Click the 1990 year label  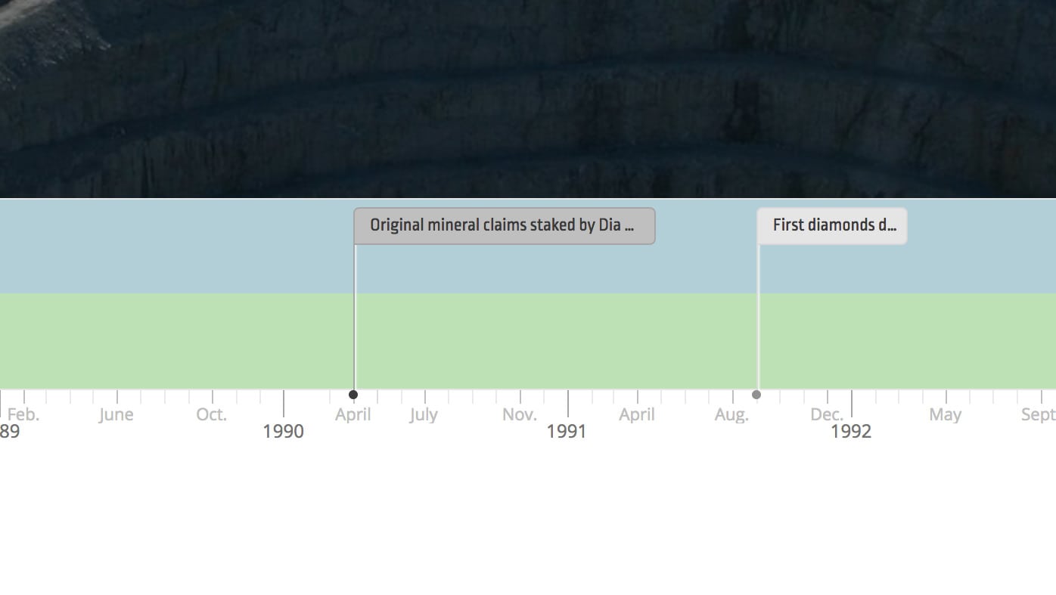(283, 431)
